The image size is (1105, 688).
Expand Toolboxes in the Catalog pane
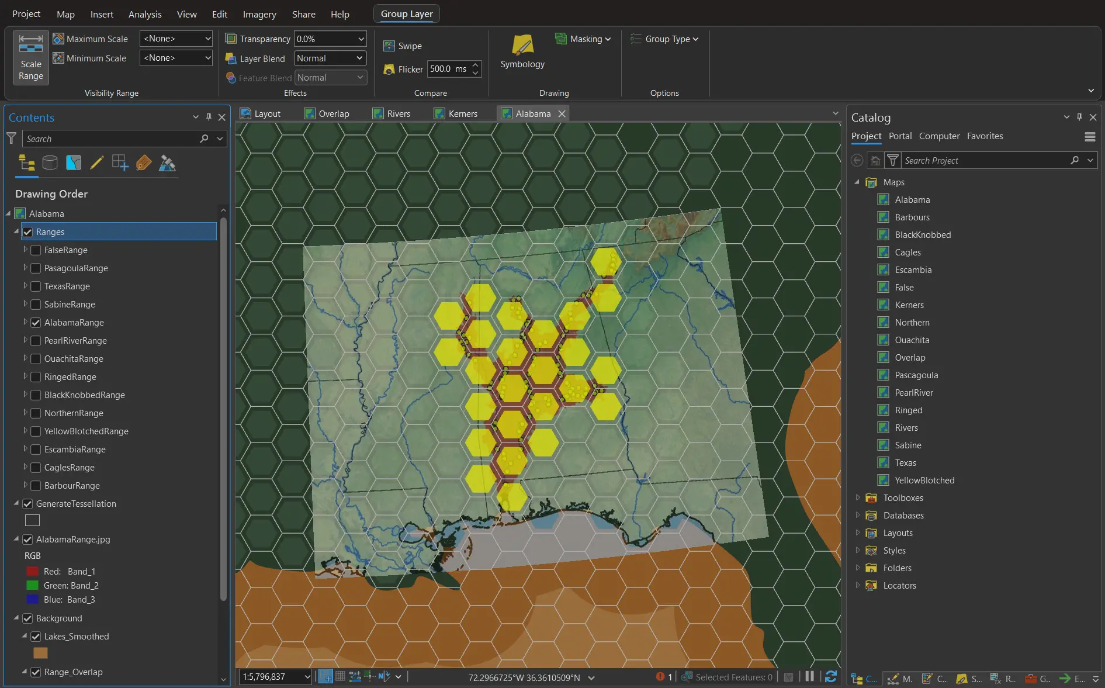[858, 498]
